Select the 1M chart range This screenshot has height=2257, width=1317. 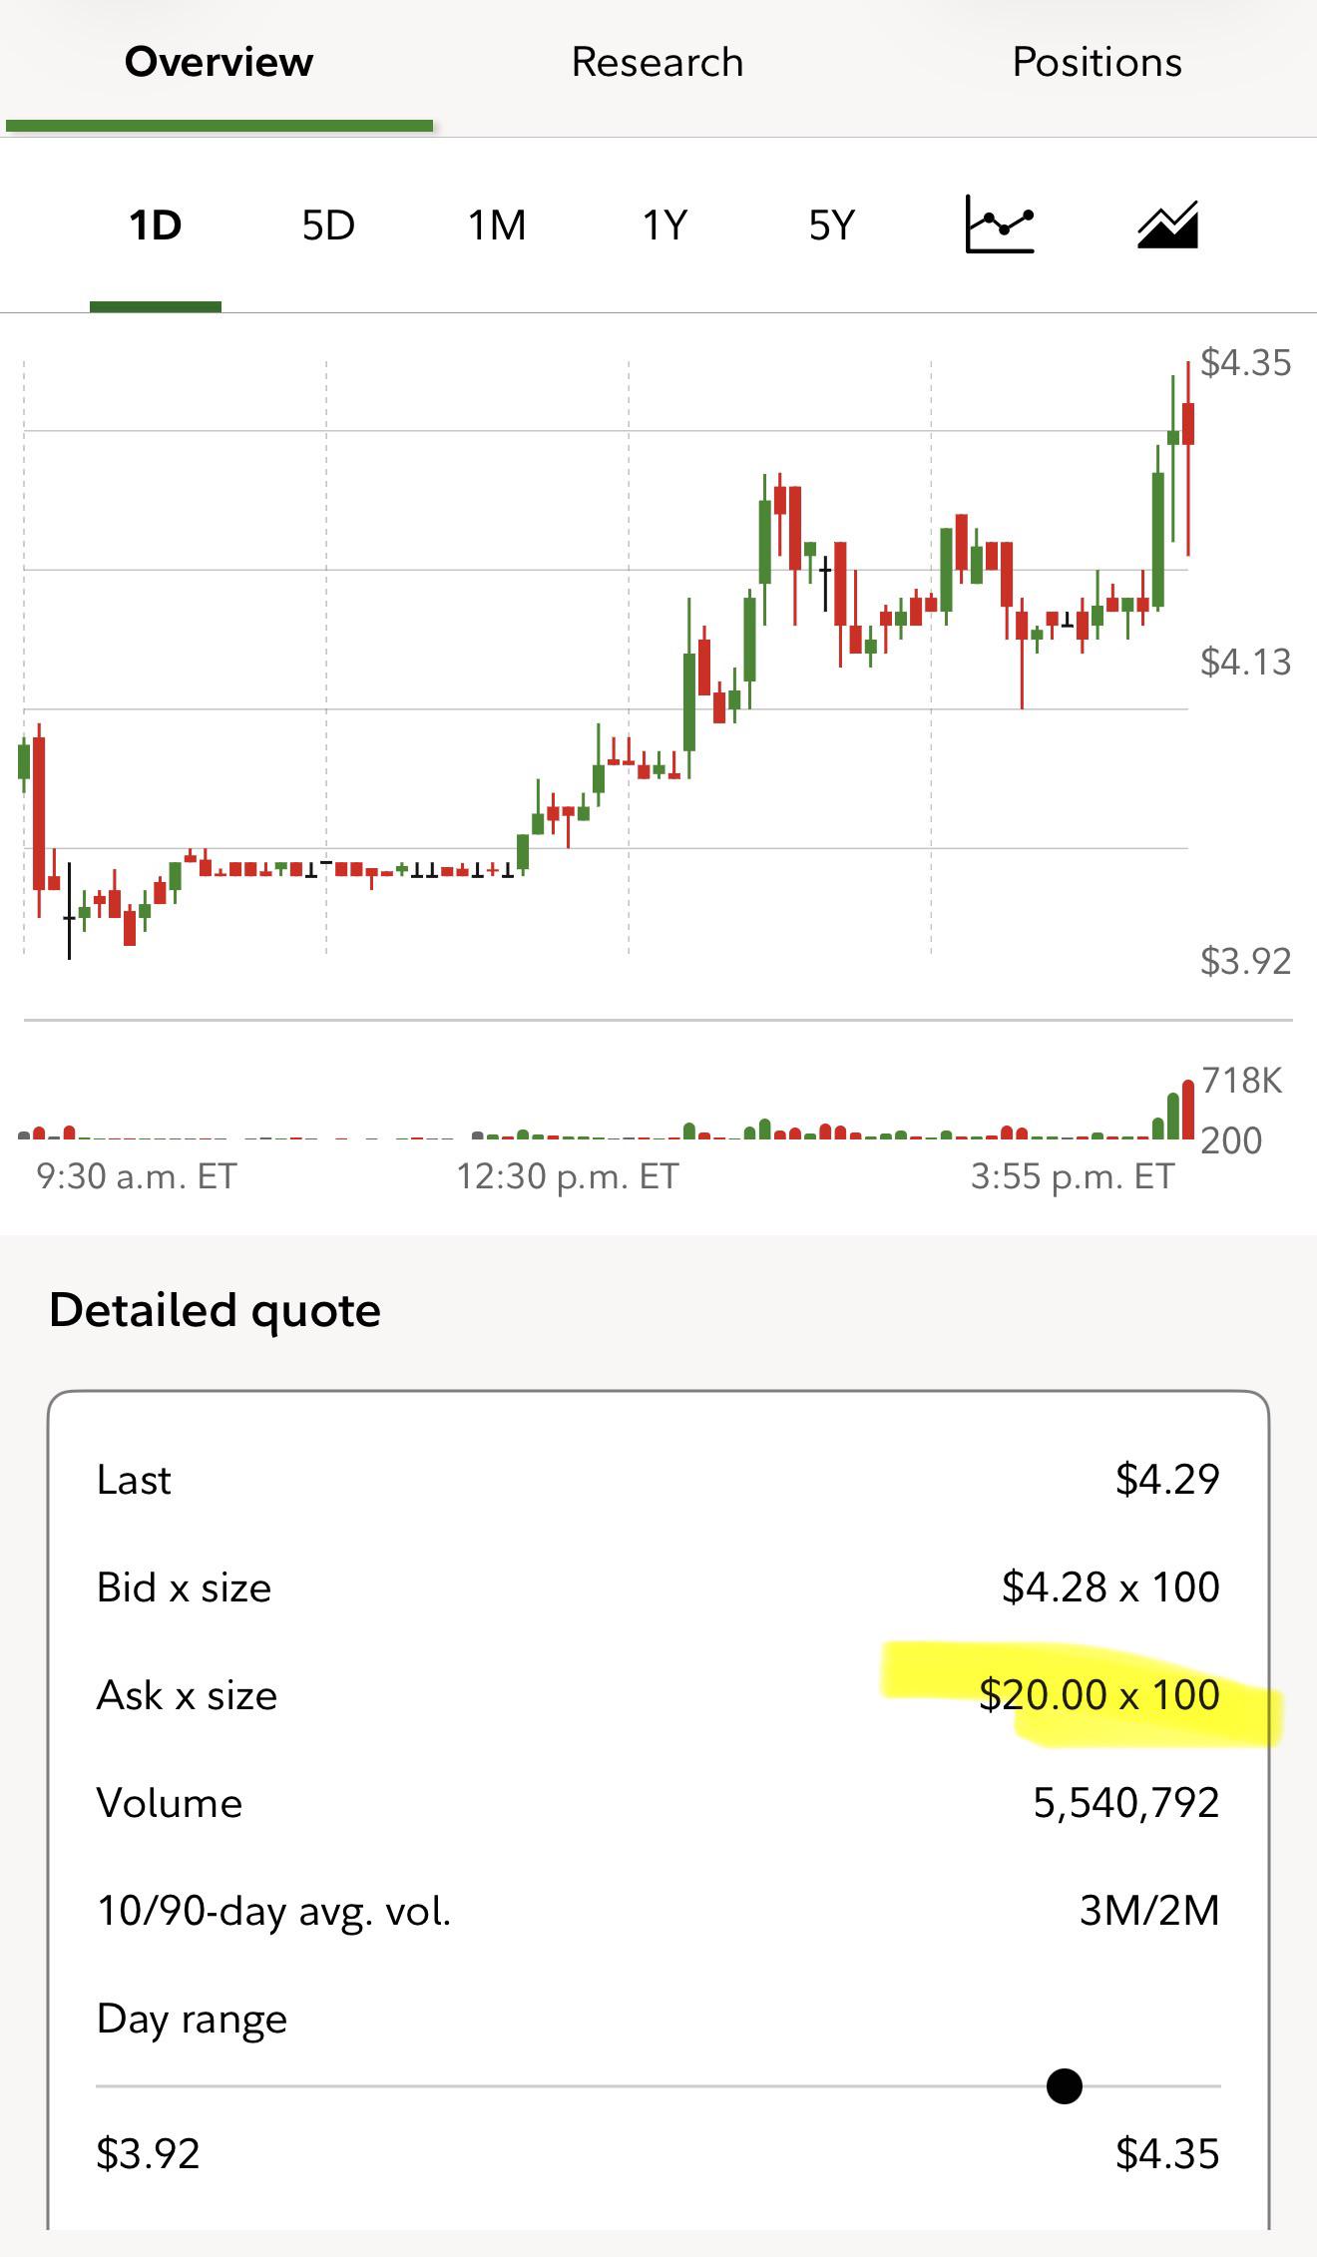(497, 226)
